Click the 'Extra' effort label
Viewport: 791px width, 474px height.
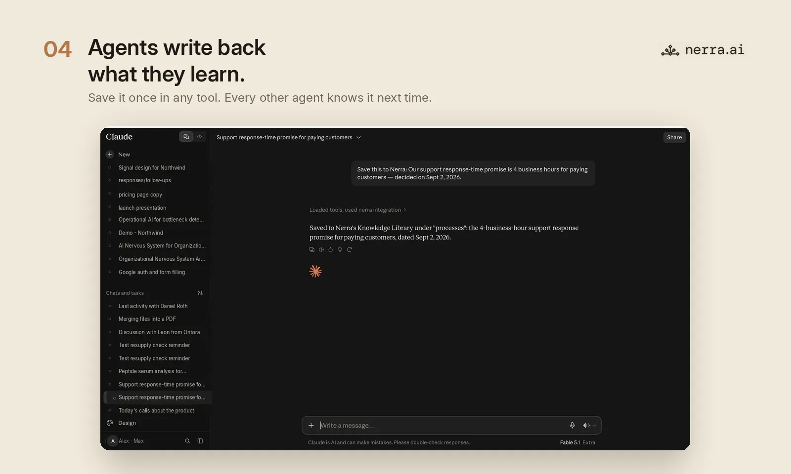pyautogui.click(x=589, y=442)
